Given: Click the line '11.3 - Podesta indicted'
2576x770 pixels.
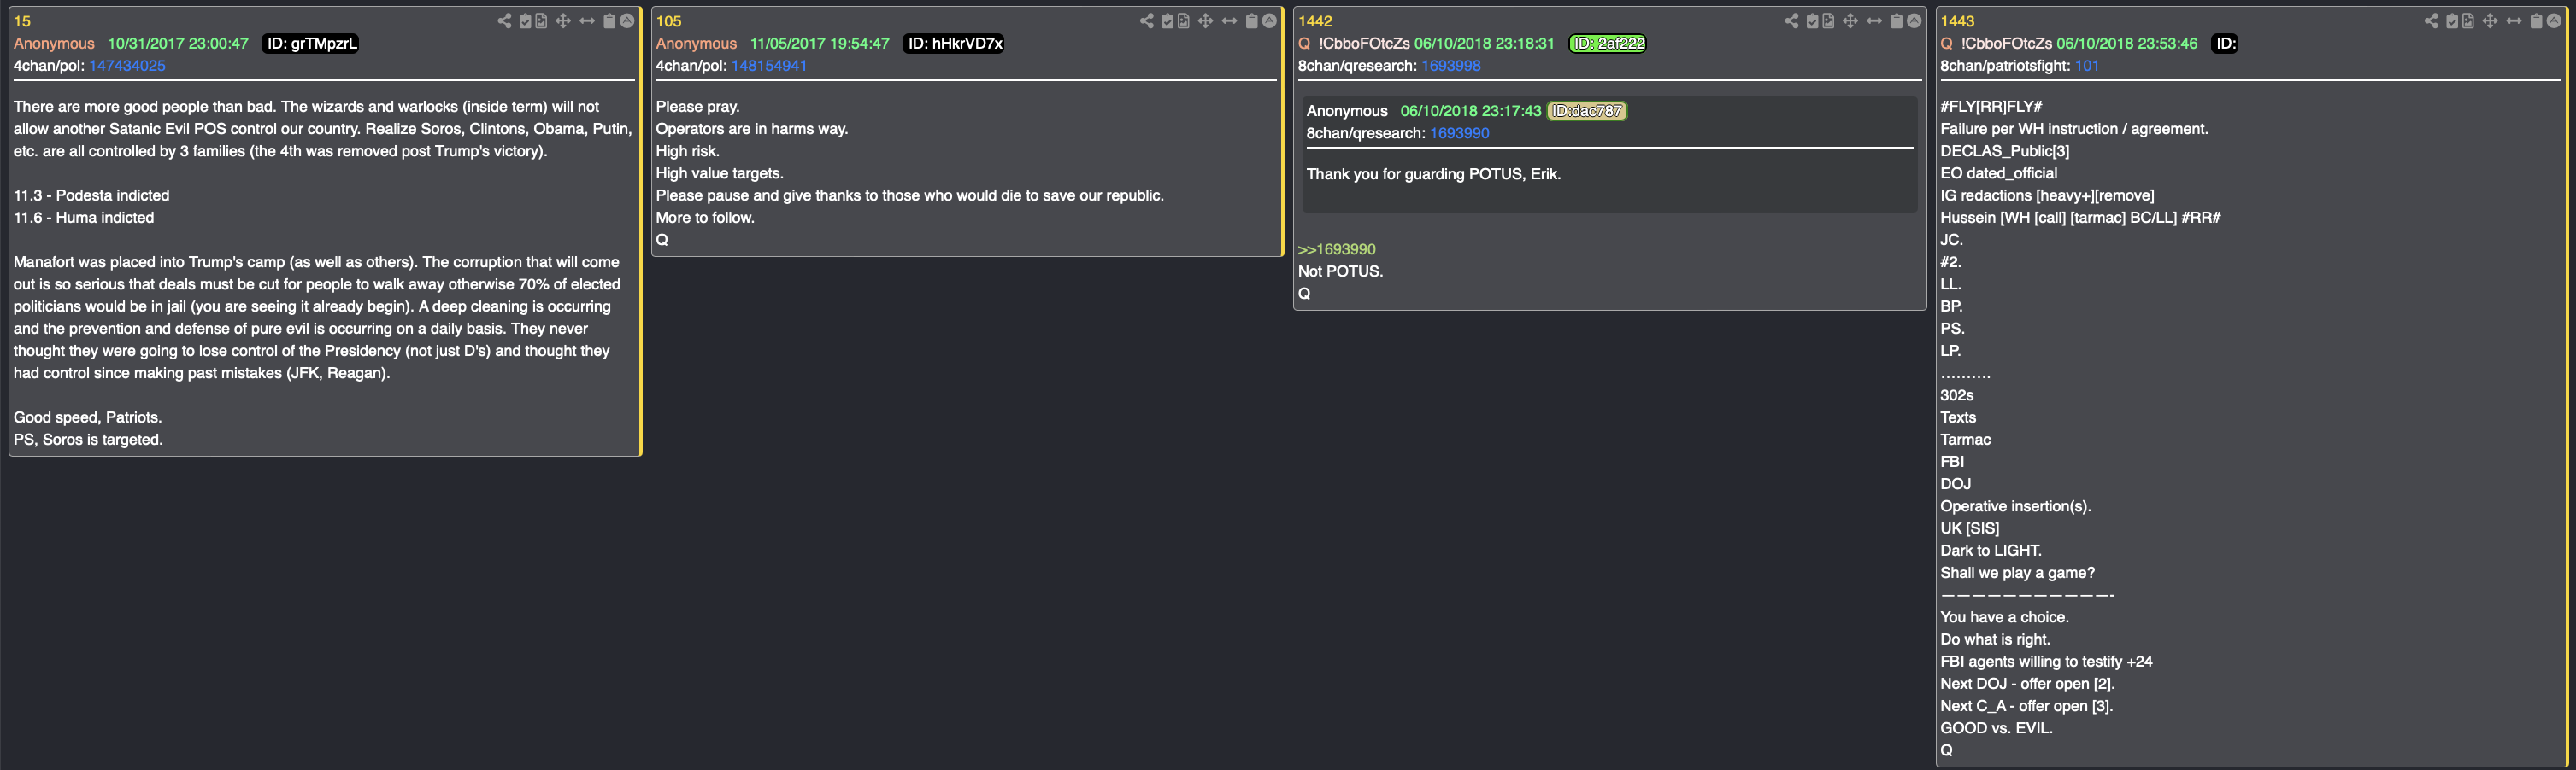Looking at the screenshot, I should 91,195.
